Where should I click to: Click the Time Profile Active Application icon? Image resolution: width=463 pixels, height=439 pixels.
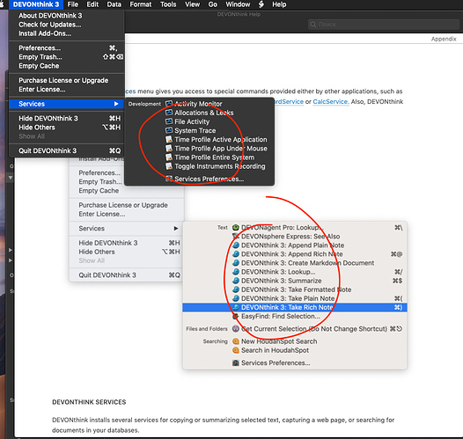[169, 139]
